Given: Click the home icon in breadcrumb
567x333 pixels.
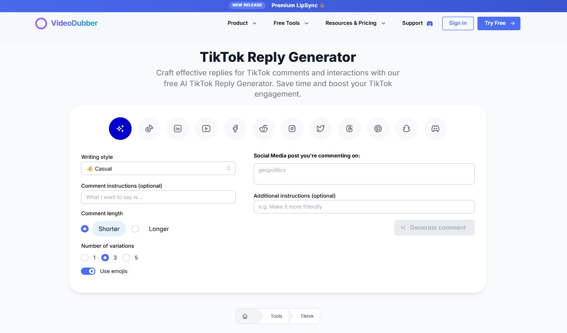Looking at the screenshot, I should point(245,316).
